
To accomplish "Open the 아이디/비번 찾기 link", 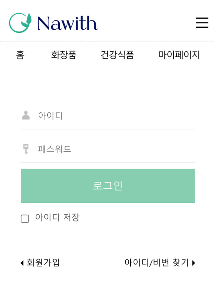I will click(156, 263).
